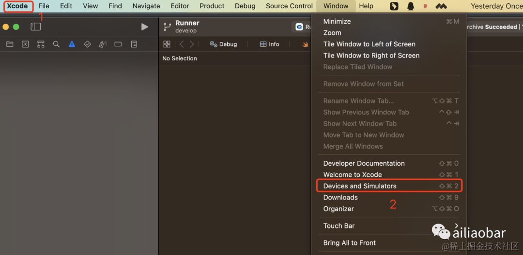Show the Find navigator magnifier icon
The height and width of the screenshot is (255, 523).
pyautogui.click(x=56, y=44)
